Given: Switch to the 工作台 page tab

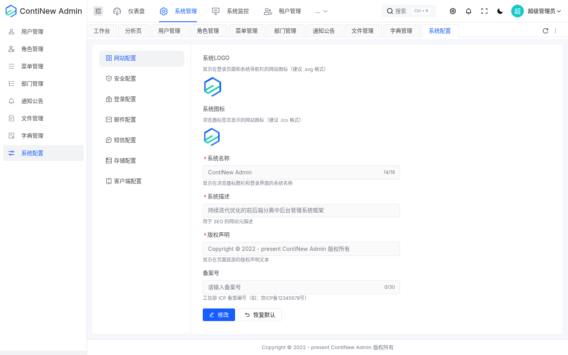Looking at the screenshot, I should pyautogui.click(x=102, y=31).
